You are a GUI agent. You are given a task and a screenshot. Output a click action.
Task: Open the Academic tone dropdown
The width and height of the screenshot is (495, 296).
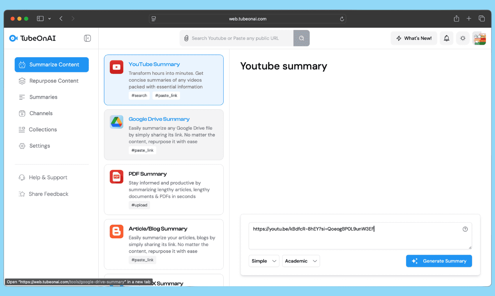pyautogui.click(x=301, y=261)
